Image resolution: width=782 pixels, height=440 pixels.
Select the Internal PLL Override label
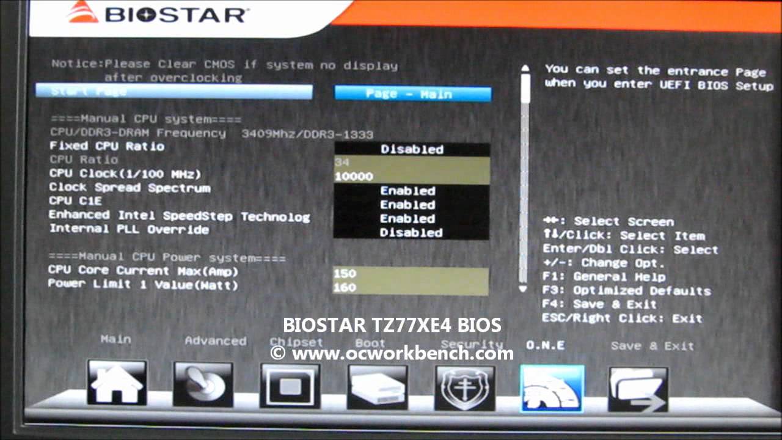[129, 229]
